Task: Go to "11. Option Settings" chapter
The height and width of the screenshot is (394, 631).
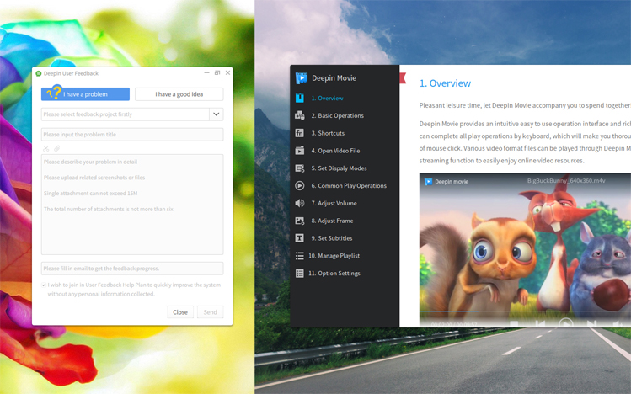Action: tap(334, 274)
